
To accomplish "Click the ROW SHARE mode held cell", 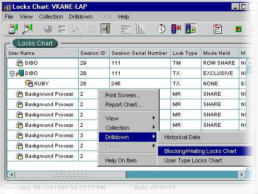I will tap(220, 63).
